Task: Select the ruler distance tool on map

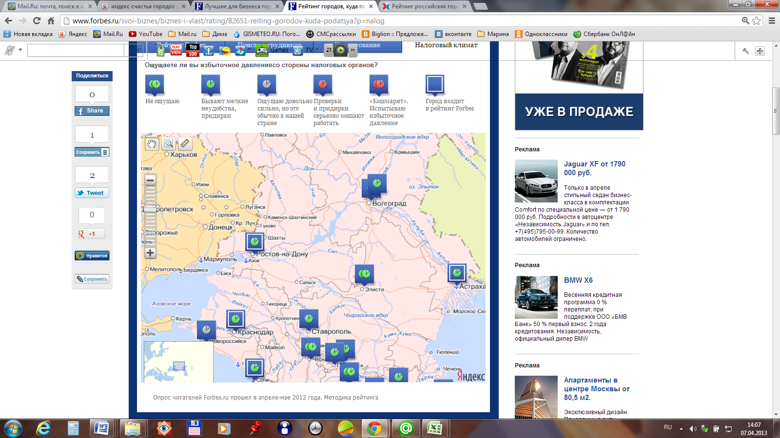Action: [x=185, y=144]
